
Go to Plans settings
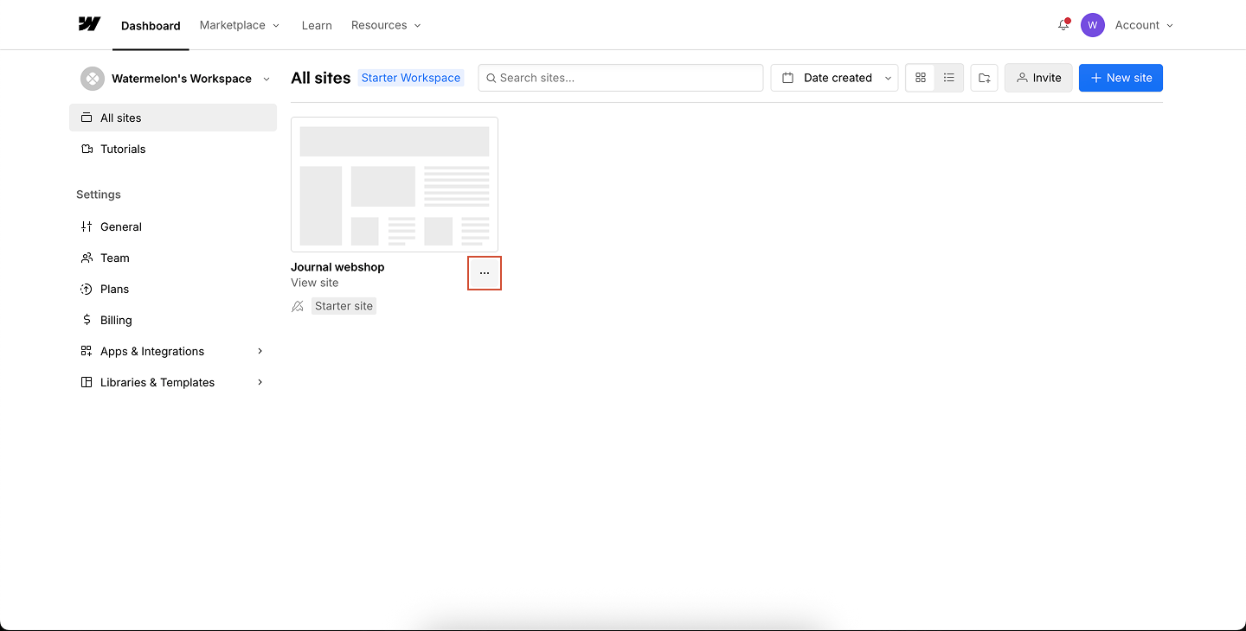coord(173,289)
